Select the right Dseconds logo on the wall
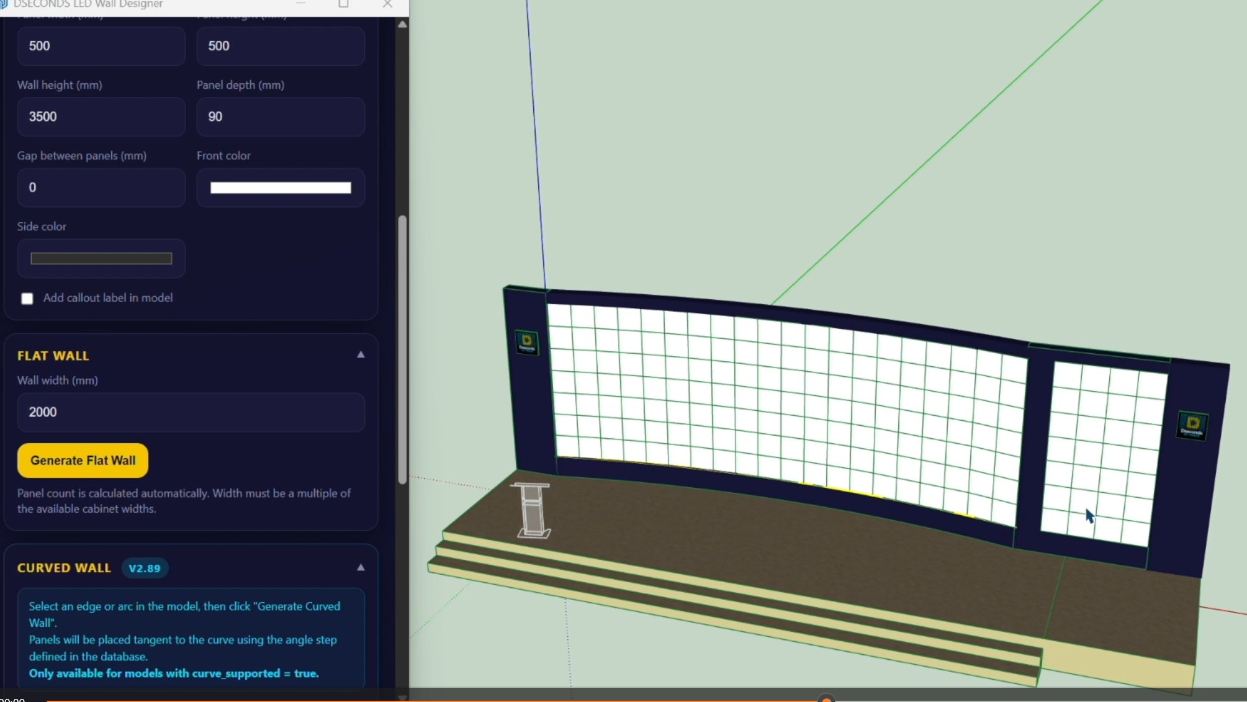The image size is (1247, 702). [1192, 426]
